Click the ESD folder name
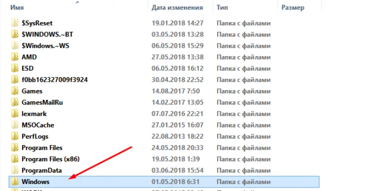379x191 pixels. tap(28, 68)
